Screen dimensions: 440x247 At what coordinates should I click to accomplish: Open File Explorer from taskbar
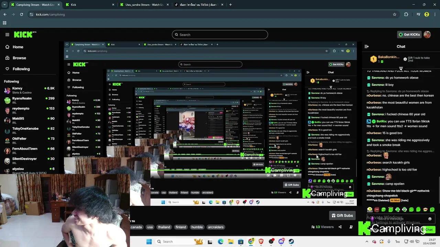click(x=231, y=242)
